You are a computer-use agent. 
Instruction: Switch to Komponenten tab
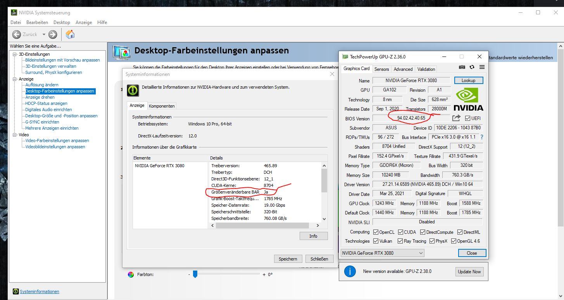162,106
